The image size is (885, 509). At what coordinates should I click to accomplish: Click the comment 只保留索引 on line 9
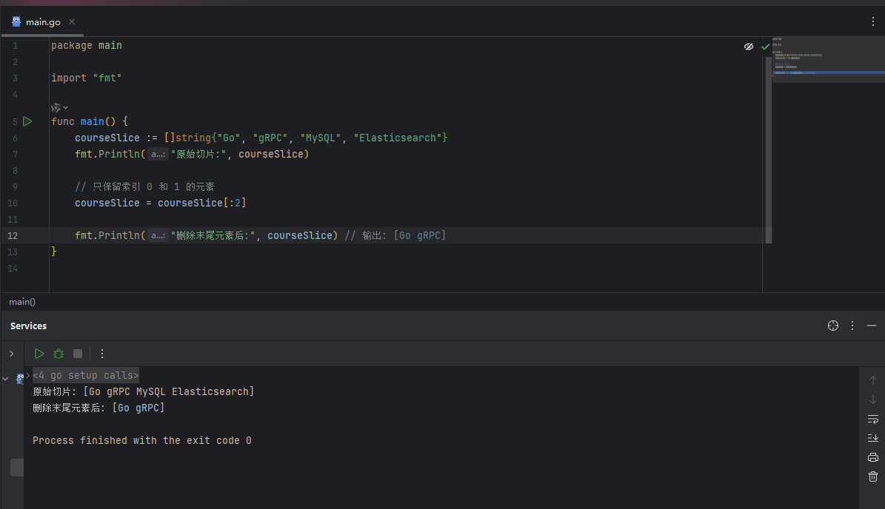(x=144, y=186)
